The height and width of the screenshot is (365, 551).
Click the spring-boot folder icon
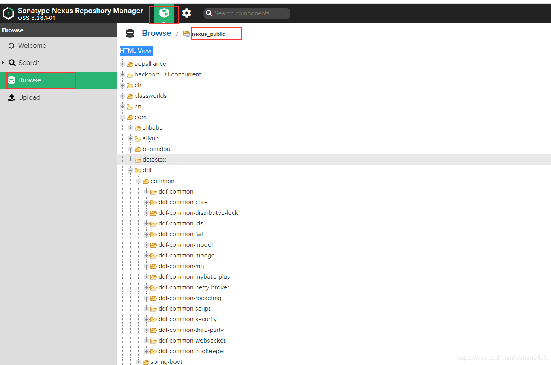click(146, 362)
